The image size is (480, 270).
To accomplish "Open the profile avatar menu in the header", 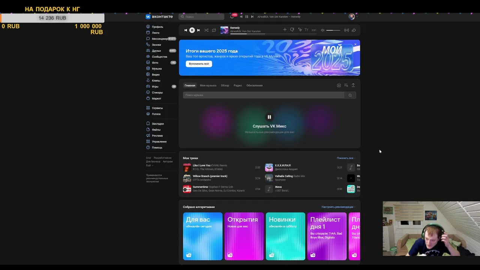I will click(x=353, y=16).
